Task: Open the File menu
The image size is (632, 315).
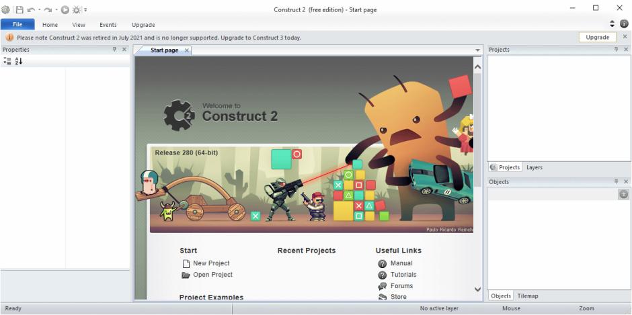Action: (x=17, y=25)
